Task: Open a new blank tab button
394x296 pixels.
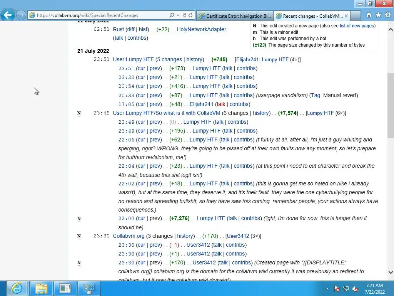Action: pos(355,16)
